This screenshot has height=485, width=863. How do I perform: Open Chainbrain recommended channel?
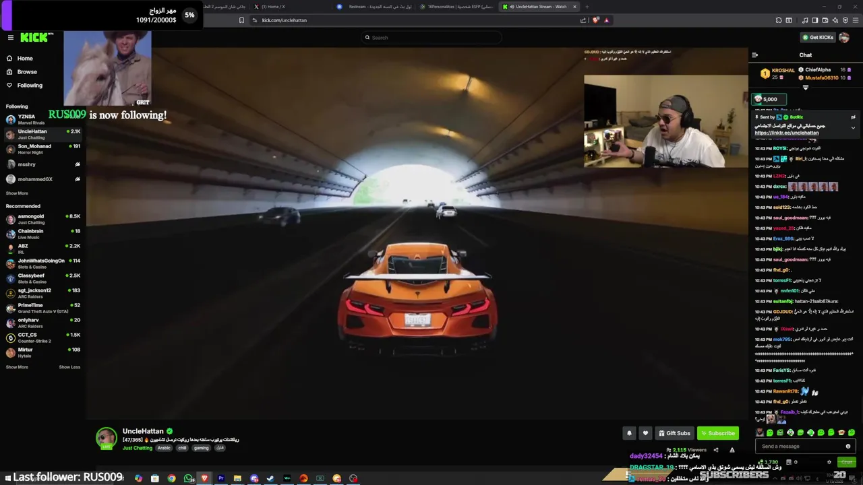coord(43,234)
